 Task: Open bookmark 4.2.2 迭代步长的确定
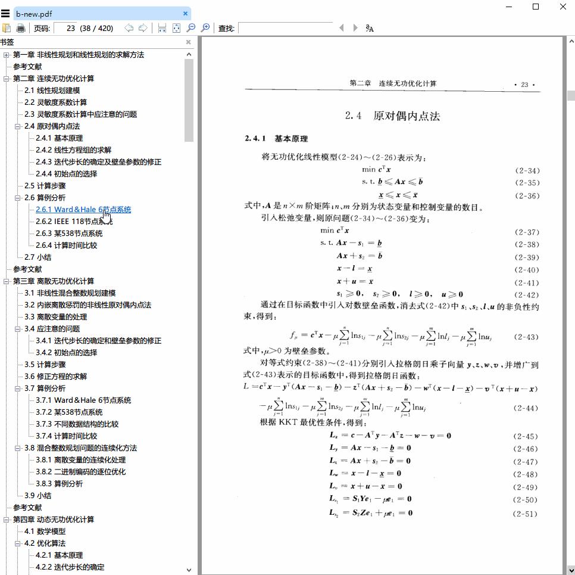[x=70, y=567]
